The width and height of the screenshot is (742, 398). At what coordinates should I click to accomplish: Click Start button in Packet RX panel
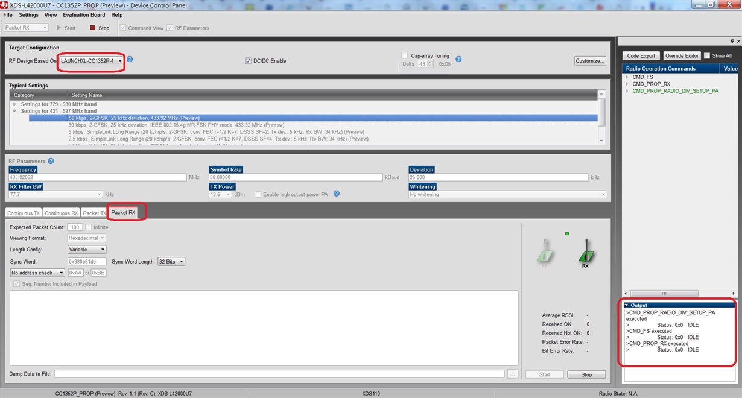[x=545, y=374]
